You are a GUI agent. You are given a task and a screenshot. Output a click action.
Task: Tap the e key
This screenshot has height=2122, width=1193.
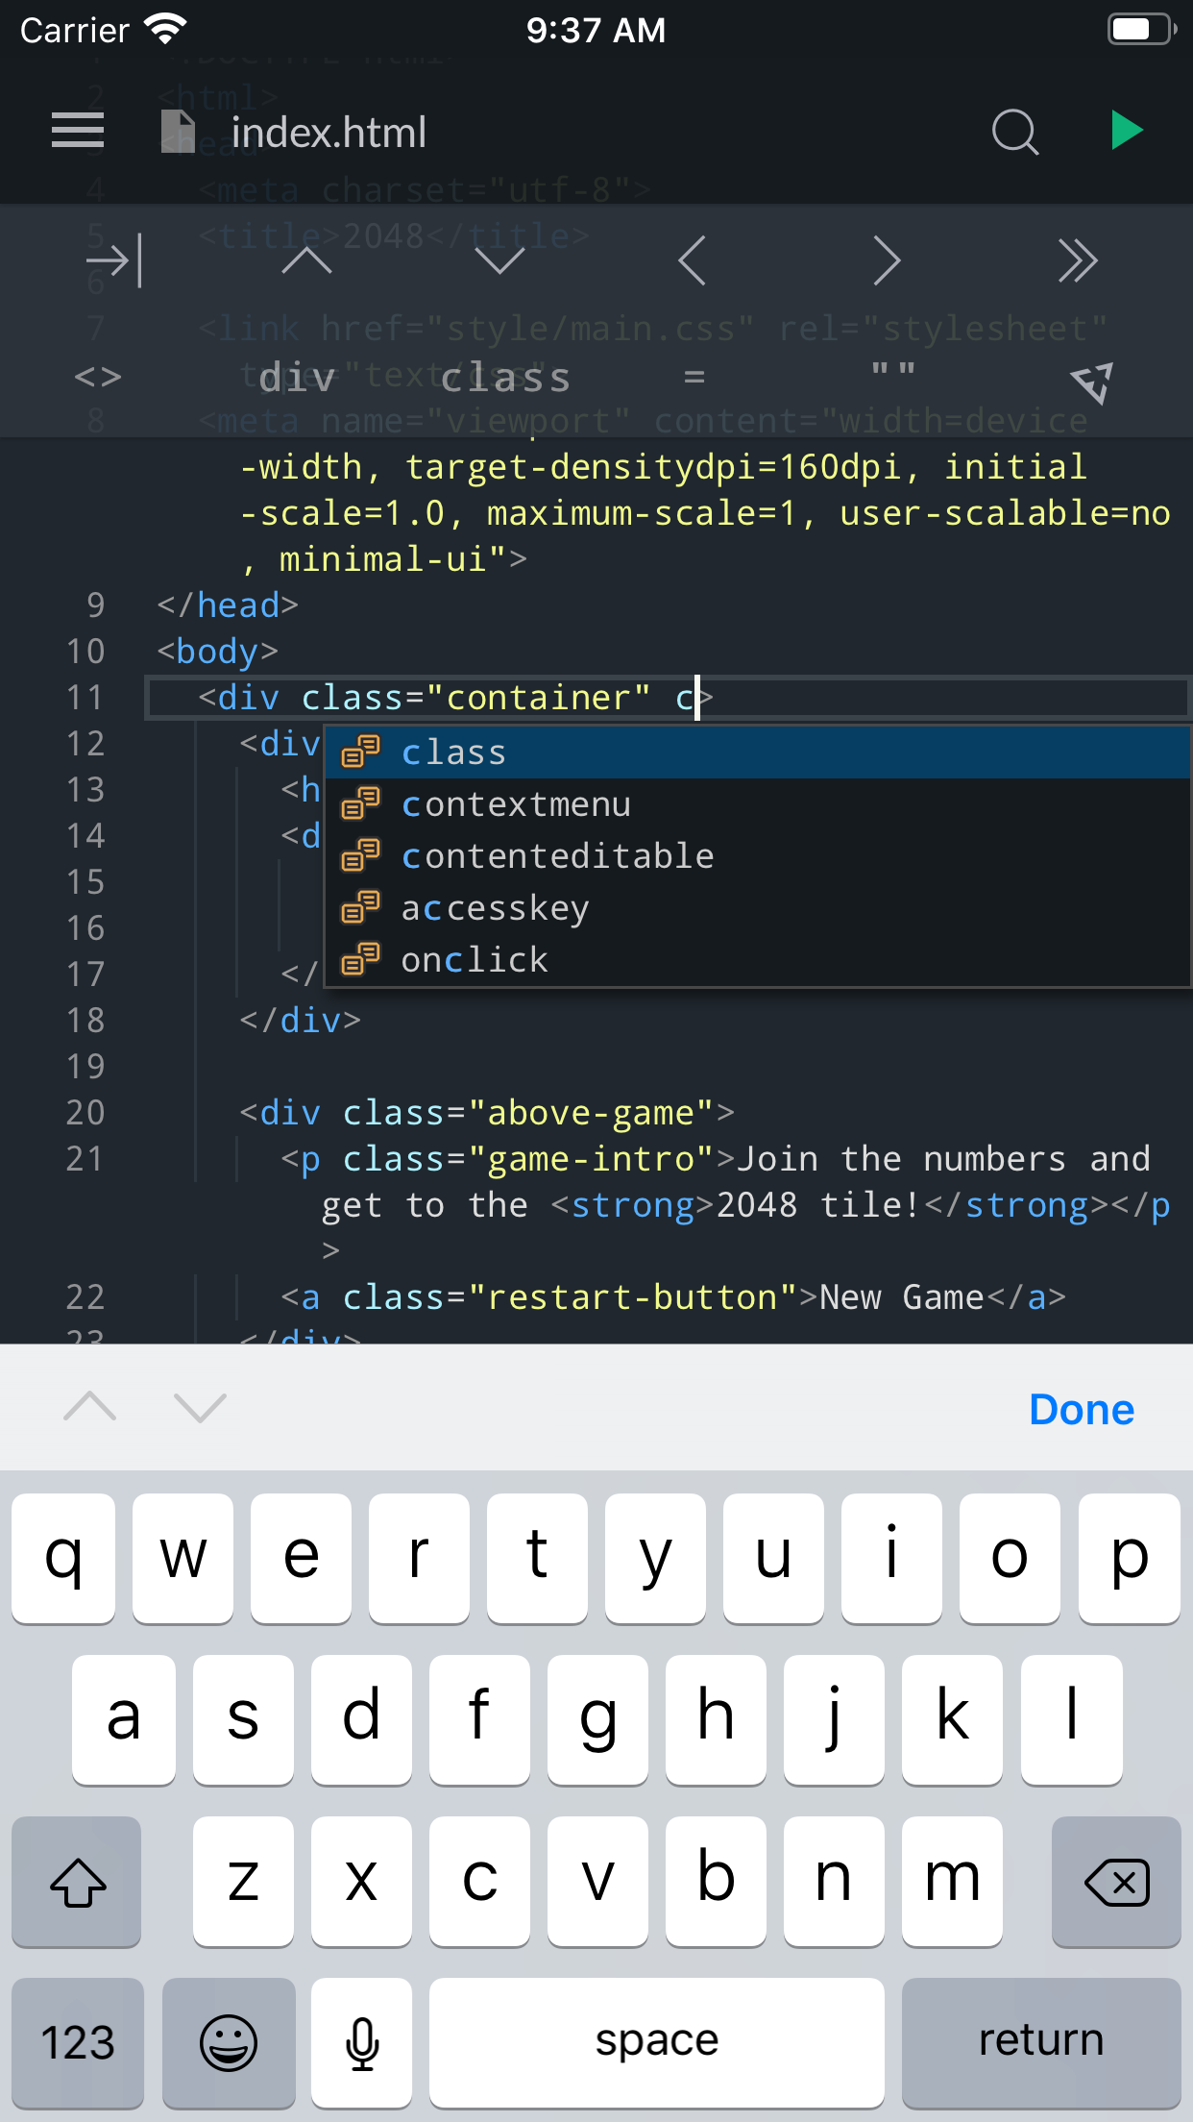click(301, 1558)
